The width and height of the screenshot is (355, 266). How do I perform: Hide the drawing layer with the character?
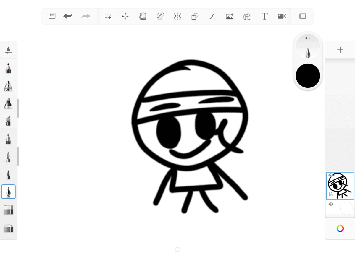point(331,175)
